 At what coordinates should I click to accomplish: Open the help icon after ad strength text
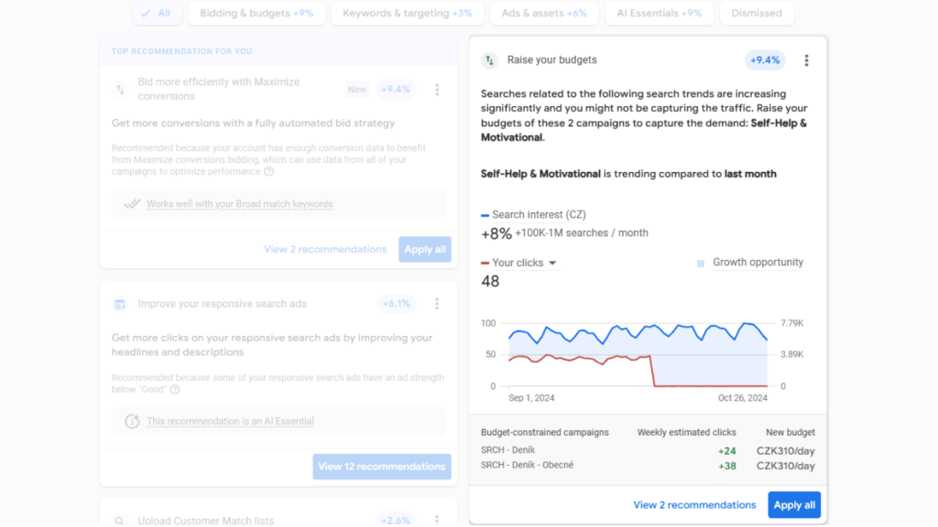click(174, 388)
